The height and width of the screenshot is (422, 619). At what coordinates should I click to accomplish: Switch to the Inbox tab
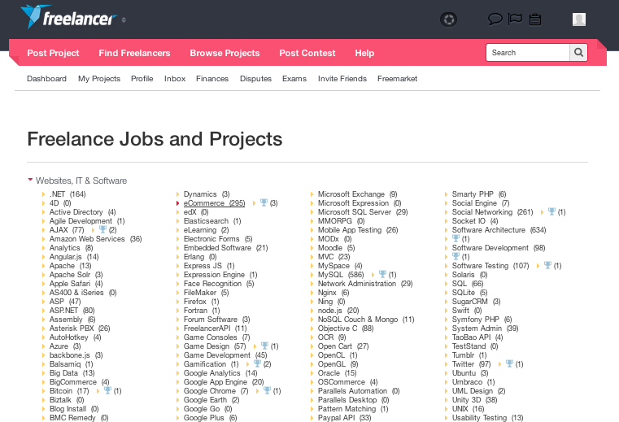point(174,79)
